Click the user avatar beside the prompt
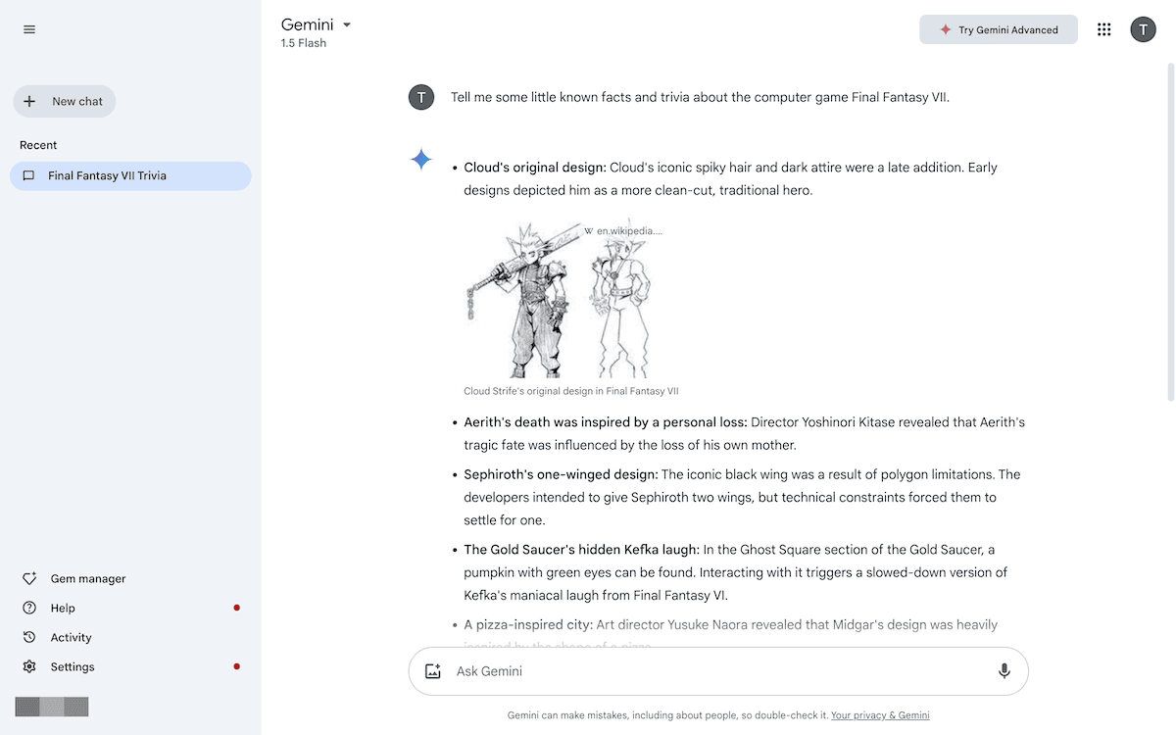 [421, 97]
